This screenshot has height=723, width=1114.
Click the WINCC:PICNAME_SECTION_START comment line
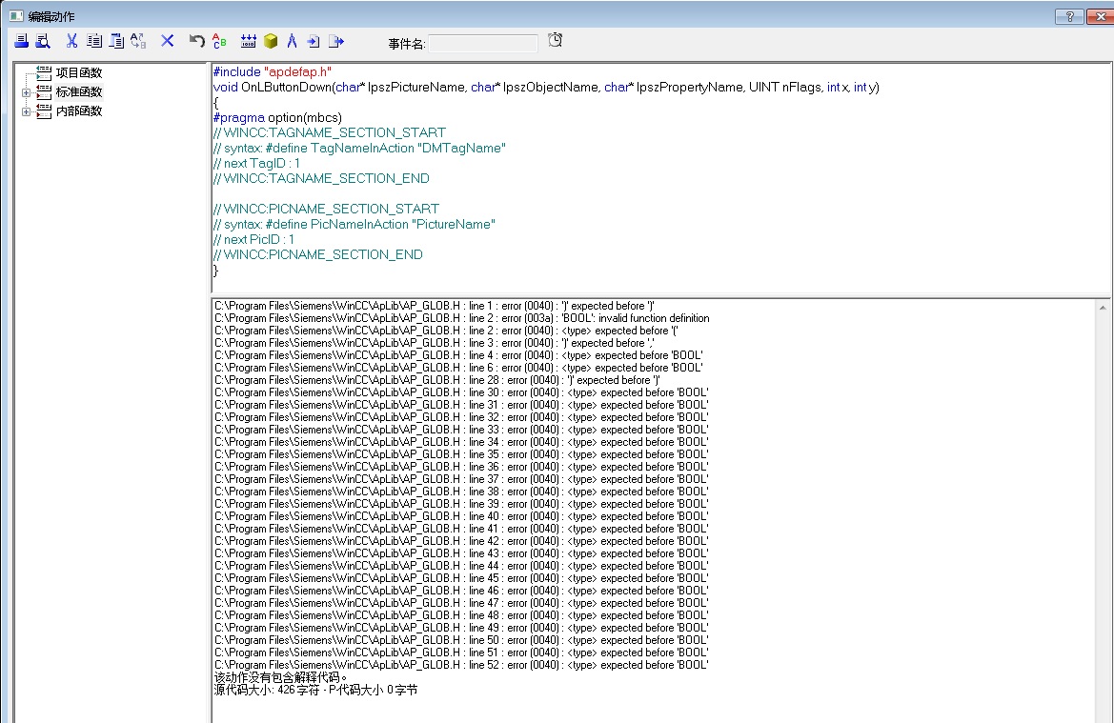coord(326,209)
